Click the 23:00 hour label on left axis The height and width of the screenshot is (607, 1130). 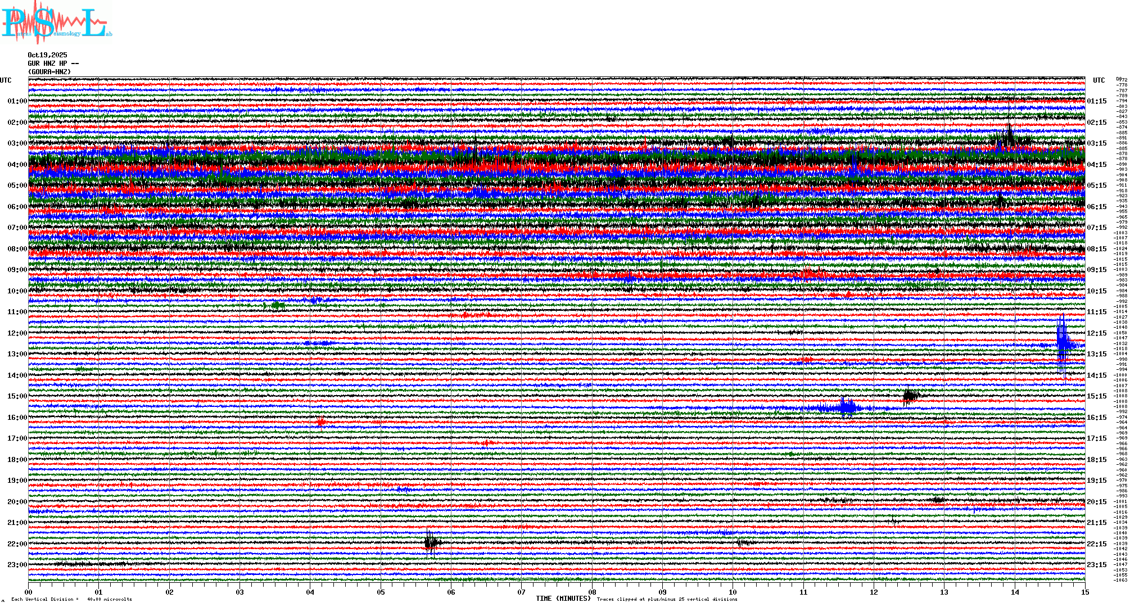17,565
